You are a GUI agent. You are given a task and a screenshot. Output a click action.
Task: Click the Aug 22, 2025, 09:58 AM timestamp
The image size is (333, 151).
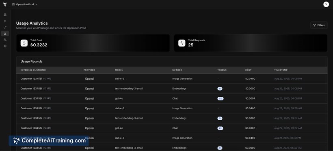[x=288, y=108]
